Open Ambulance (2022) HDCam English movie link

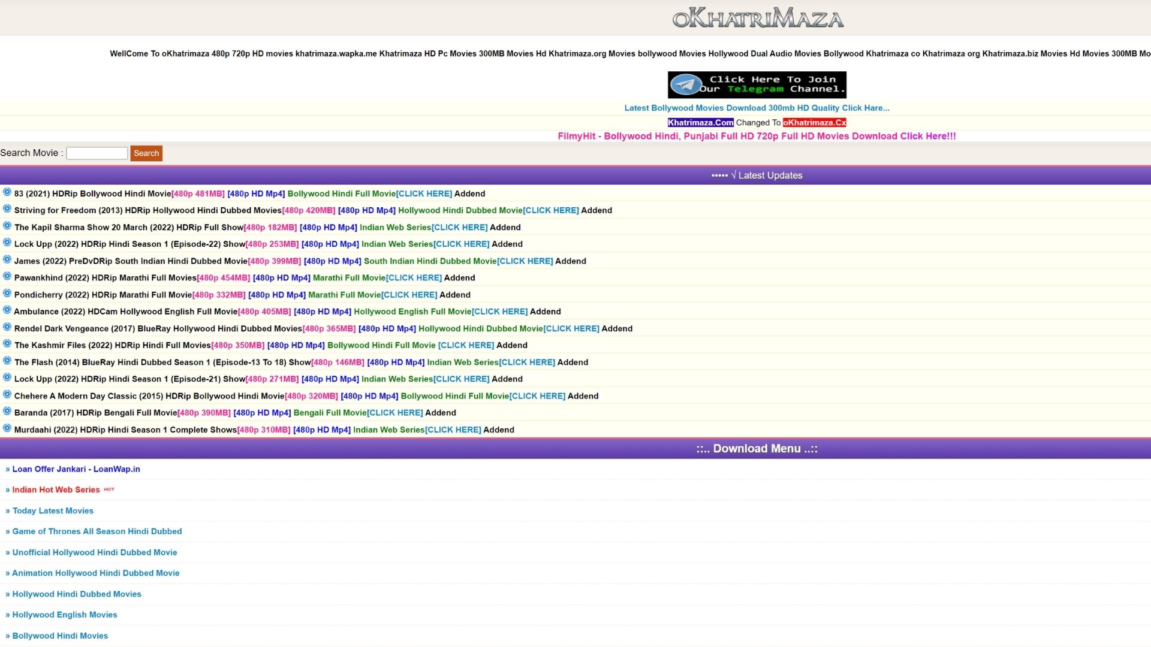coord(287,312)
